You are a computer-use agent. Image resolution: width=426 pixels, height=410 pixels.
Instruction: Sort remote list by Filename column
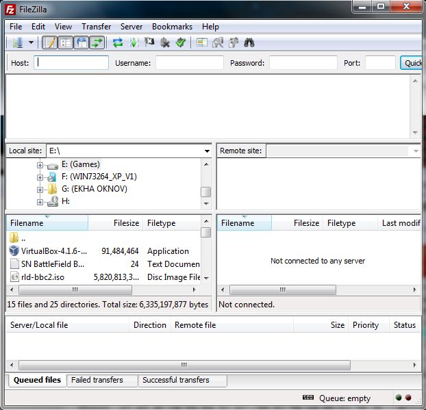click(x=245, y=223)
